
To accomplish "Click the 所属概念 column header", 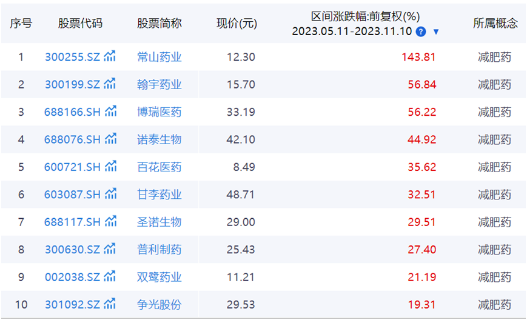I will tap(495, 24).
